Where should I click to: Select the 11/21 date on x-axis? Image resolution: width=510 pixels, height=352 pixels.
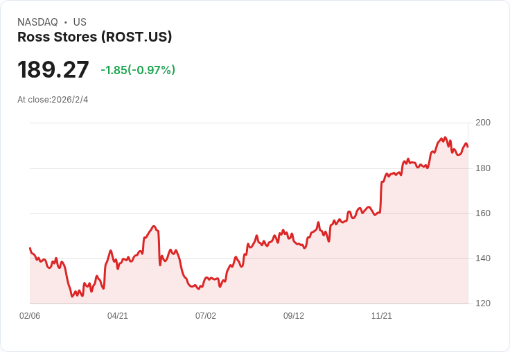point(382,316)
